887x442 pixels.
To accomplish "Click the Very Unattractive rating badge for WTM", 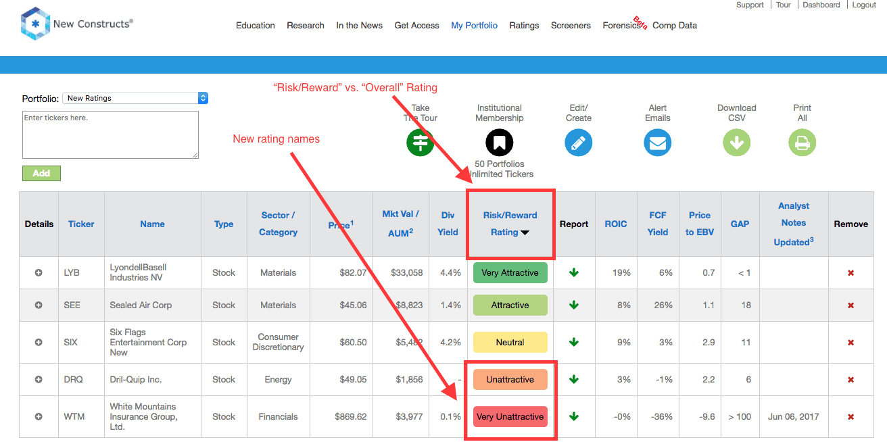I will click(510, 416).
